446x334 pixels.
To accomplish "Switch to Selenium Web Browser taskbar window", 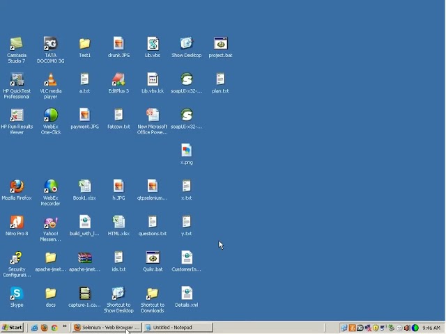I will tap(107, 328).
